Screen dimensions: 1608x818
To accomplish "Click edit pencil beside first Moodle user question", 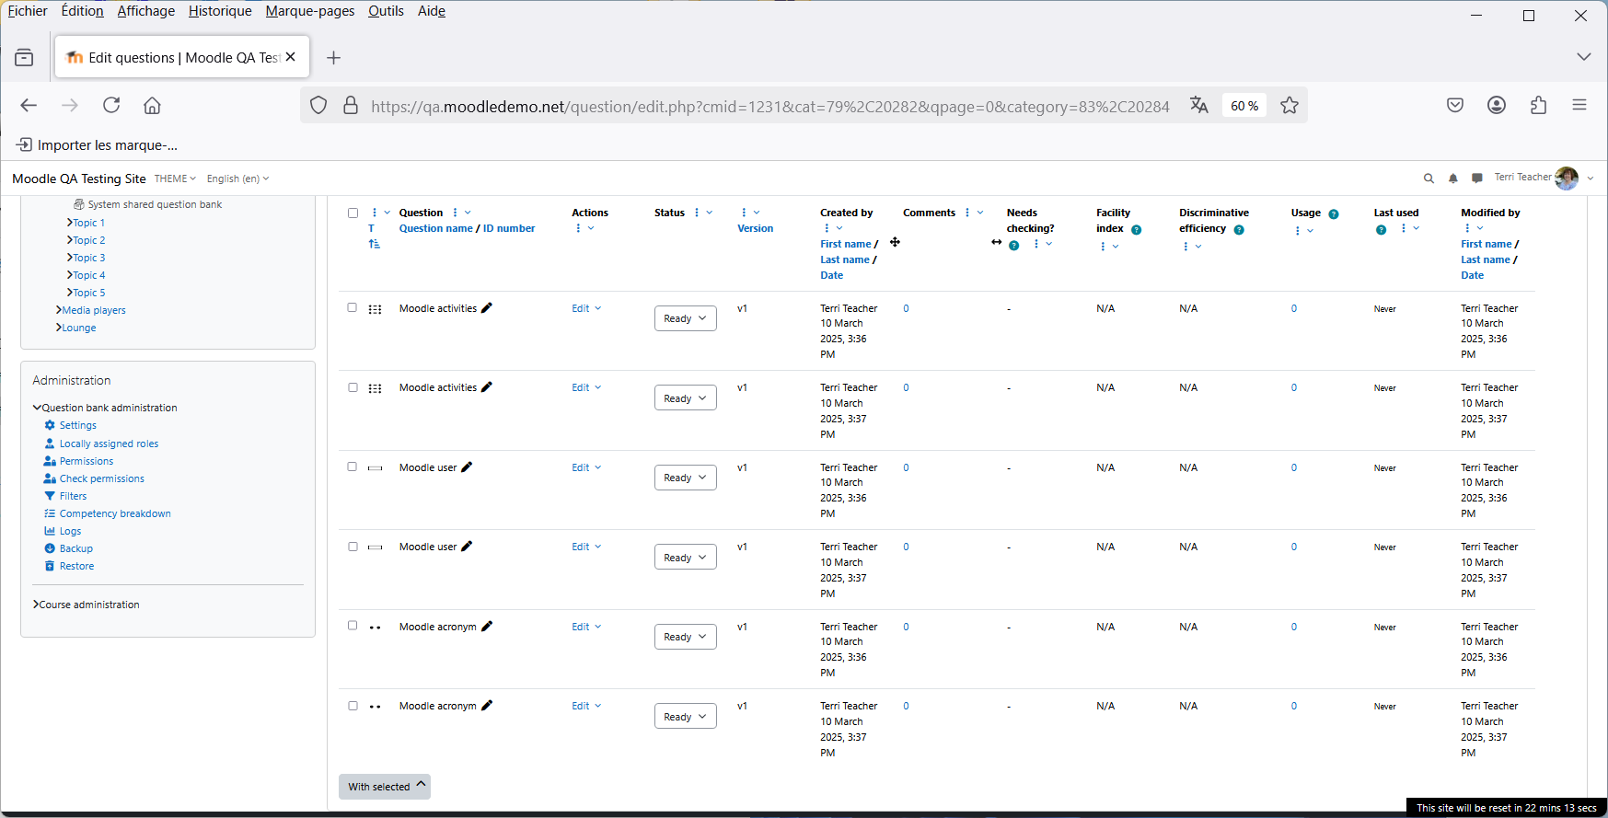I will (467, 467).
